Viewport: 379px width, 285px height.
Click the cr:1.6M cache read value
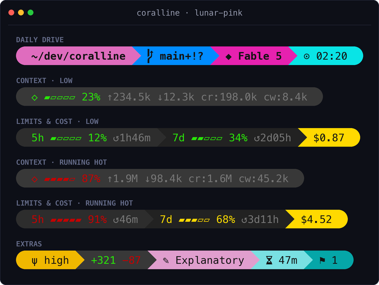(210, 179)
